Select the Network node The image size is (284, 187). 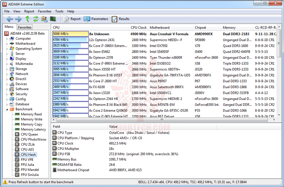[22, 74]
